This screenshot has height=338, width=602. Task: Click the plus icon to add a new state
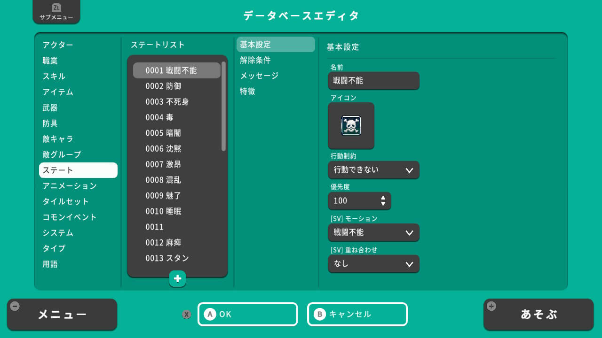click(177, 278)
